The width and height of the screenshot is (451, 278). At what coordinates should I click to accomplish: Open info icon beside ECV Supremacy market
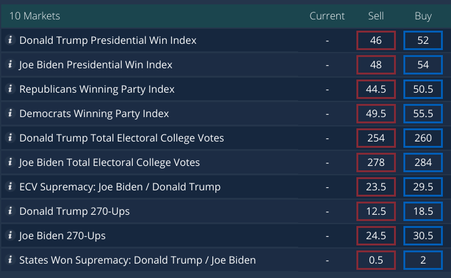tap(10, 187)
